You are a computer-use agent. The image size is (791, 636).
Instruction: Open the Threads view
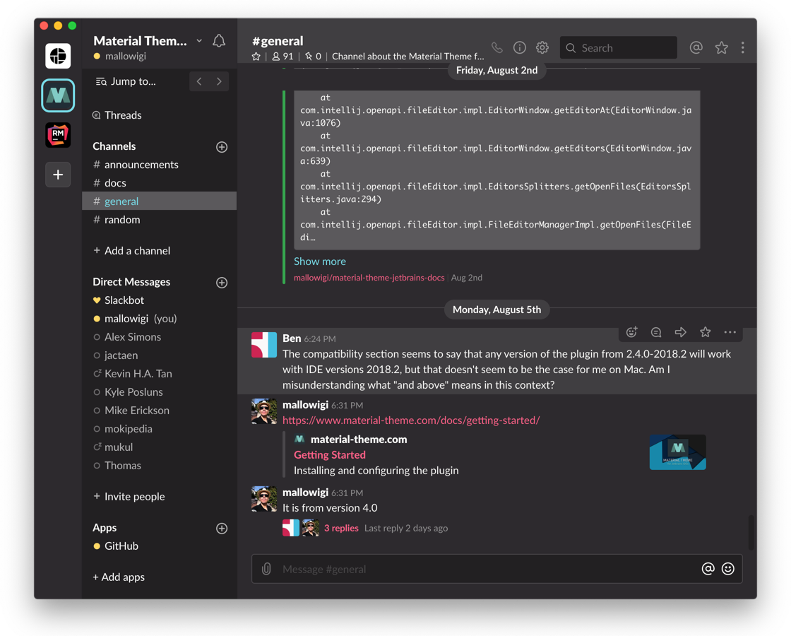(x=117, y=115)
